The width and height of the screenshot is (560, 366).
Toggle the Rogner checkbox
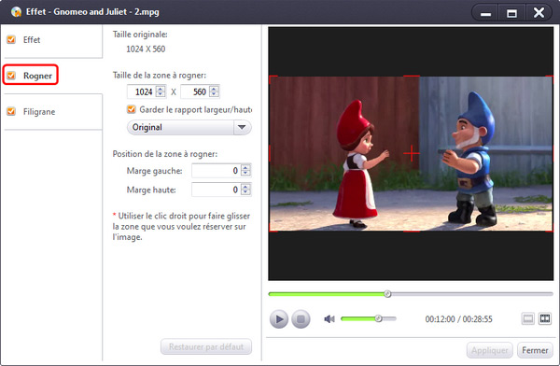[11, 75]
